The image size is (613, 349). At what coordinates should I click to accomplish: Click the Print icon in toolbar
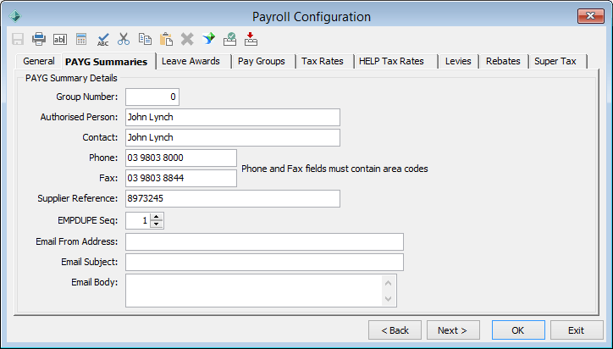(x=39, y=39)
